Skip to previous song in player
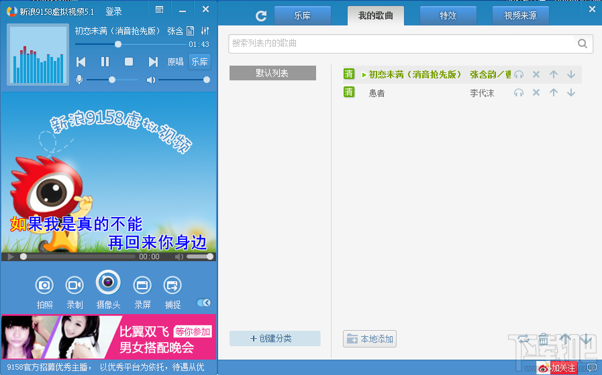Viewport: 602px width, 375px height. (x=81, y=62)
